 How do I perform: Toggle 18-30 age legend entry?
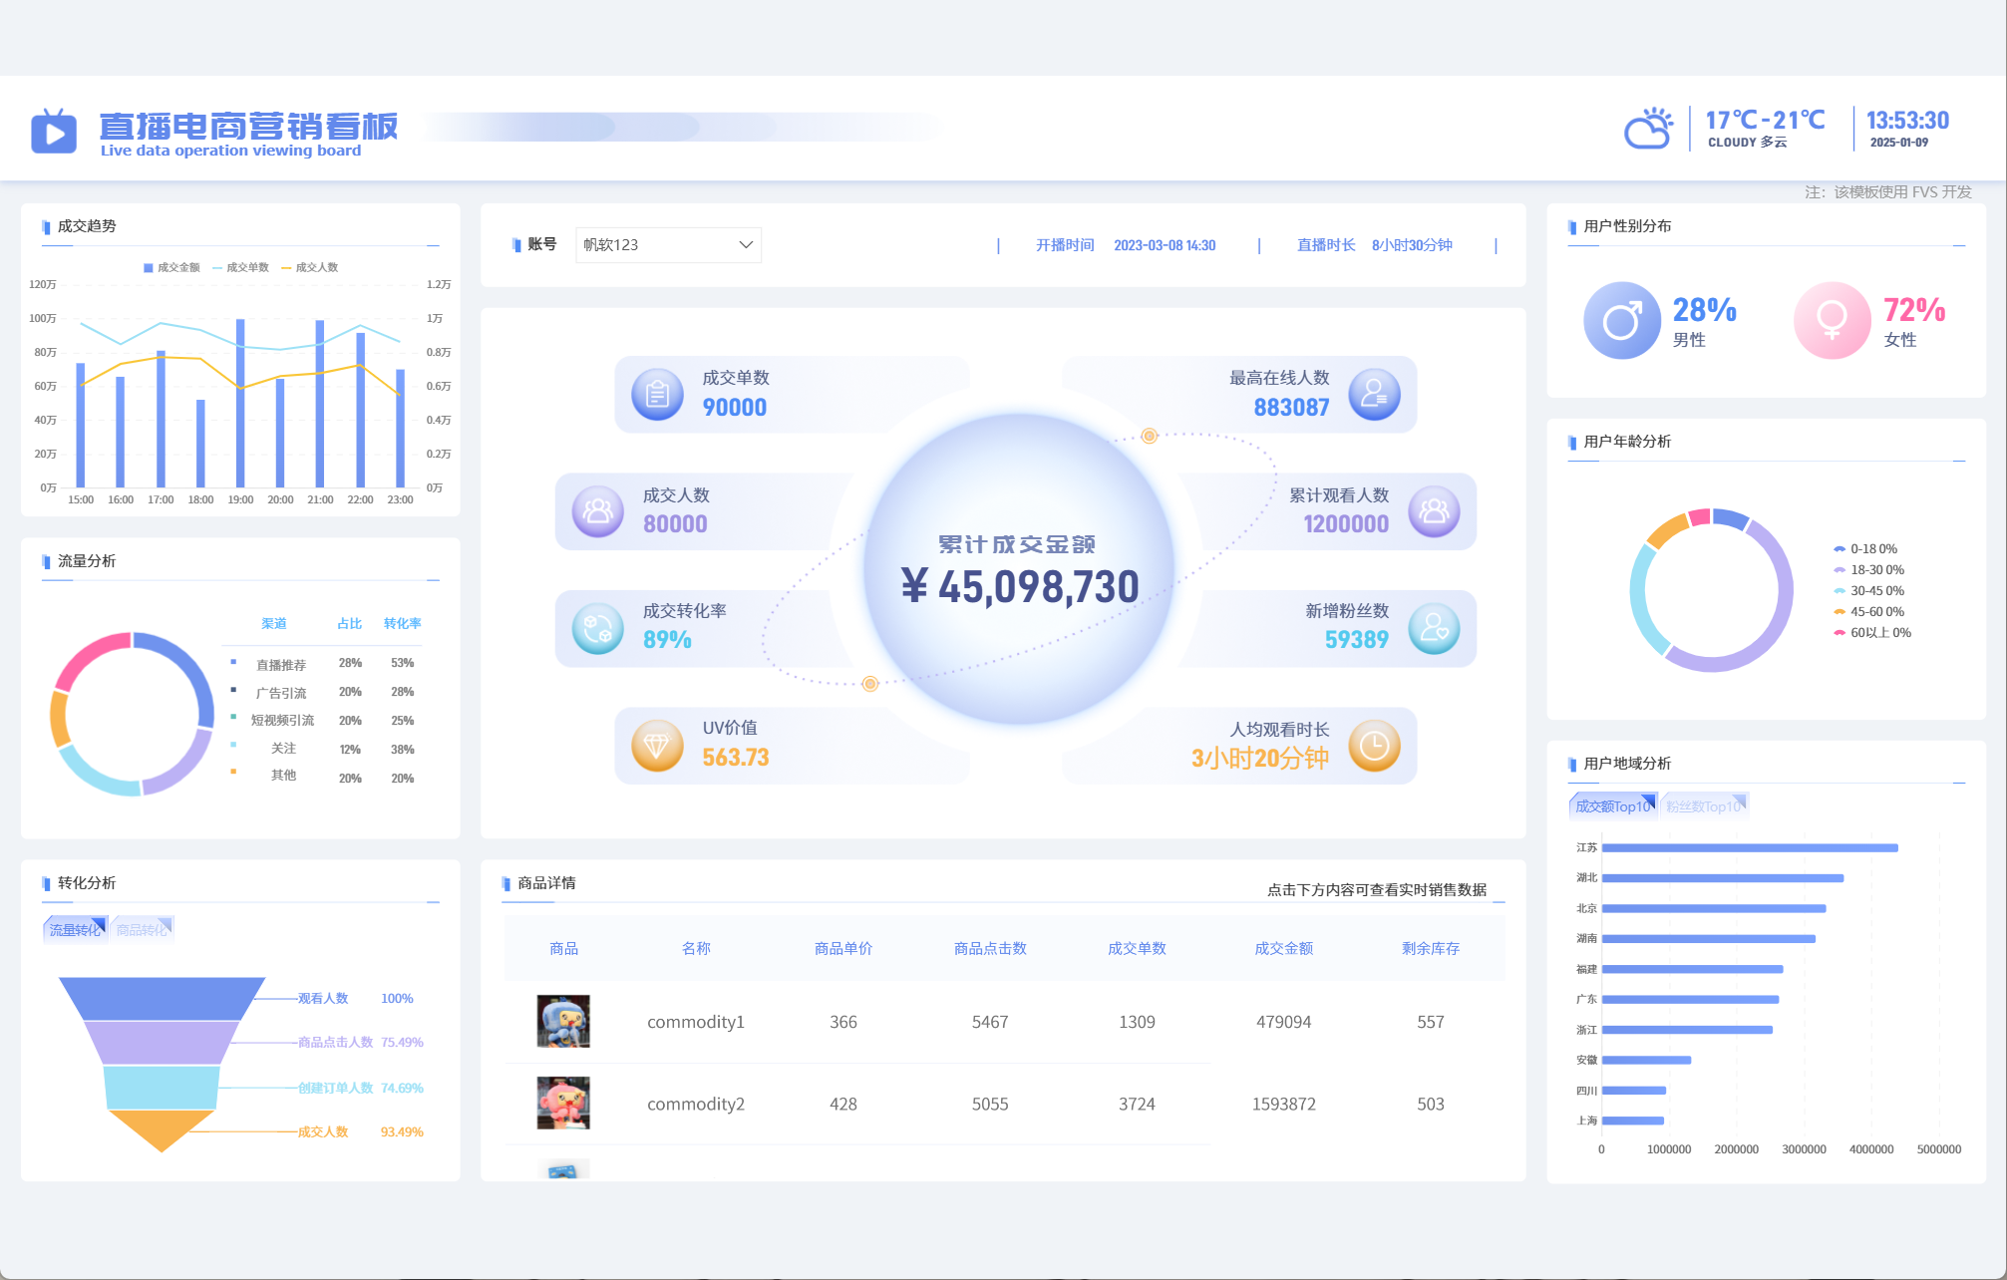(1868, 570)
